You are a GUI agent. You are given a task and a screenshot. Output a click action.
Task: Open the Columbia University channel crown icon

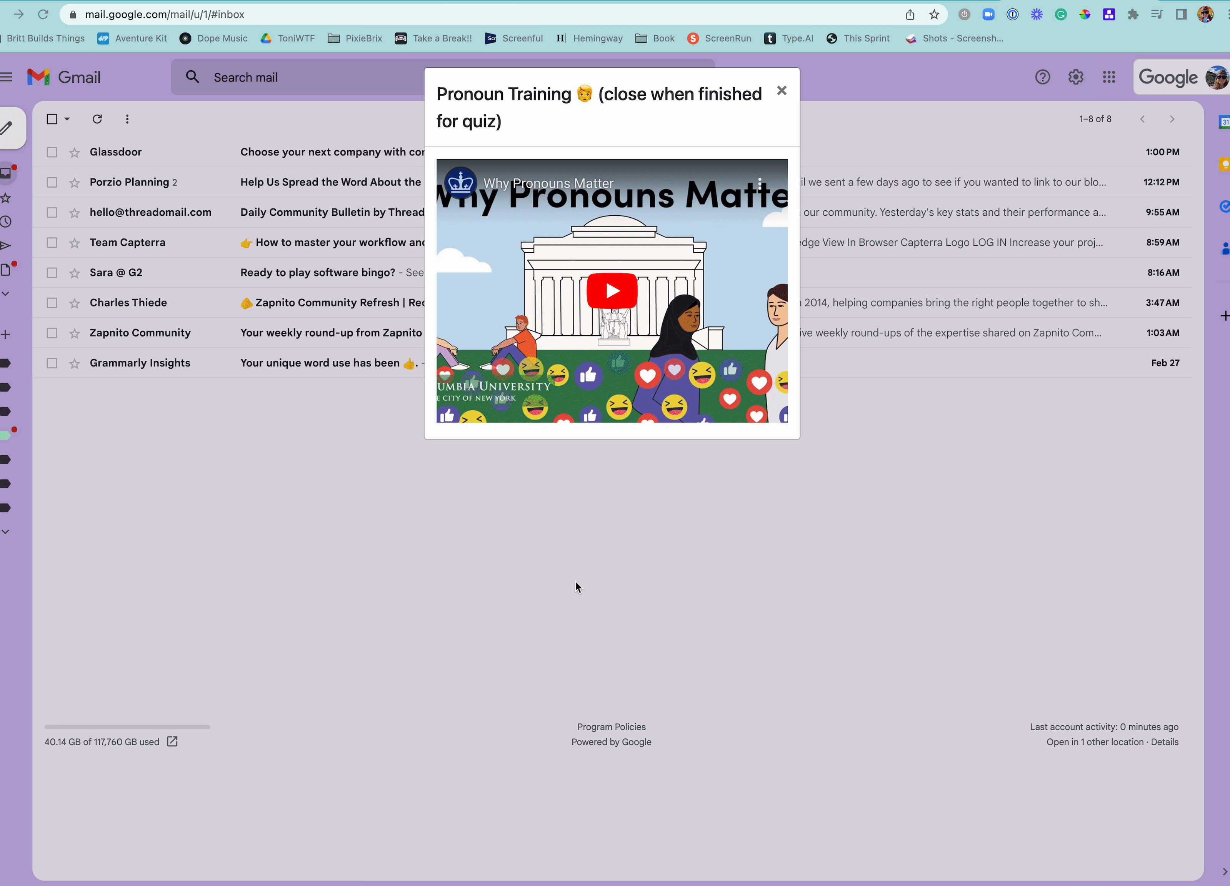pyautogui.click(x=460, y=183)
